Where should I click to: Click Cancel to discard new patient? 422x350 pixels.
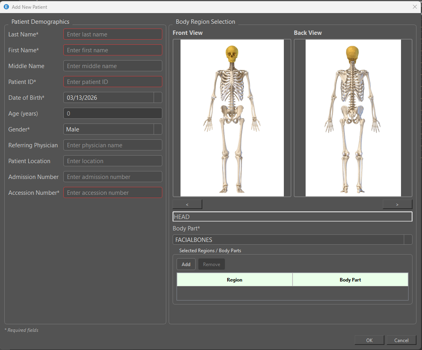(x=401, y=340)
